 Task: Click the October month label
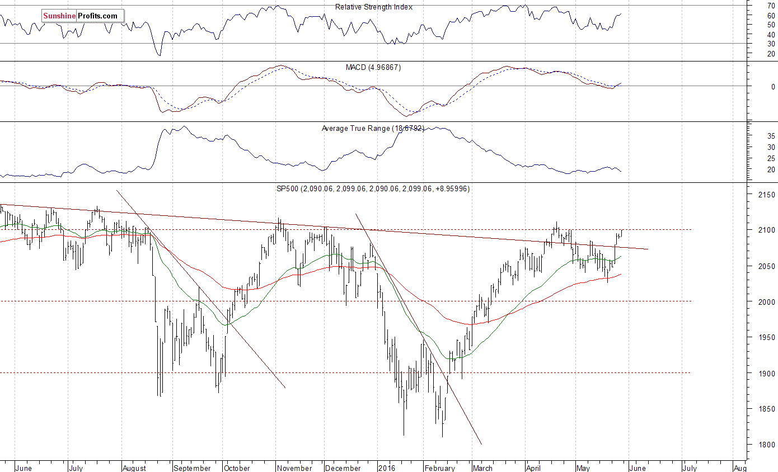tap(238, 468)
